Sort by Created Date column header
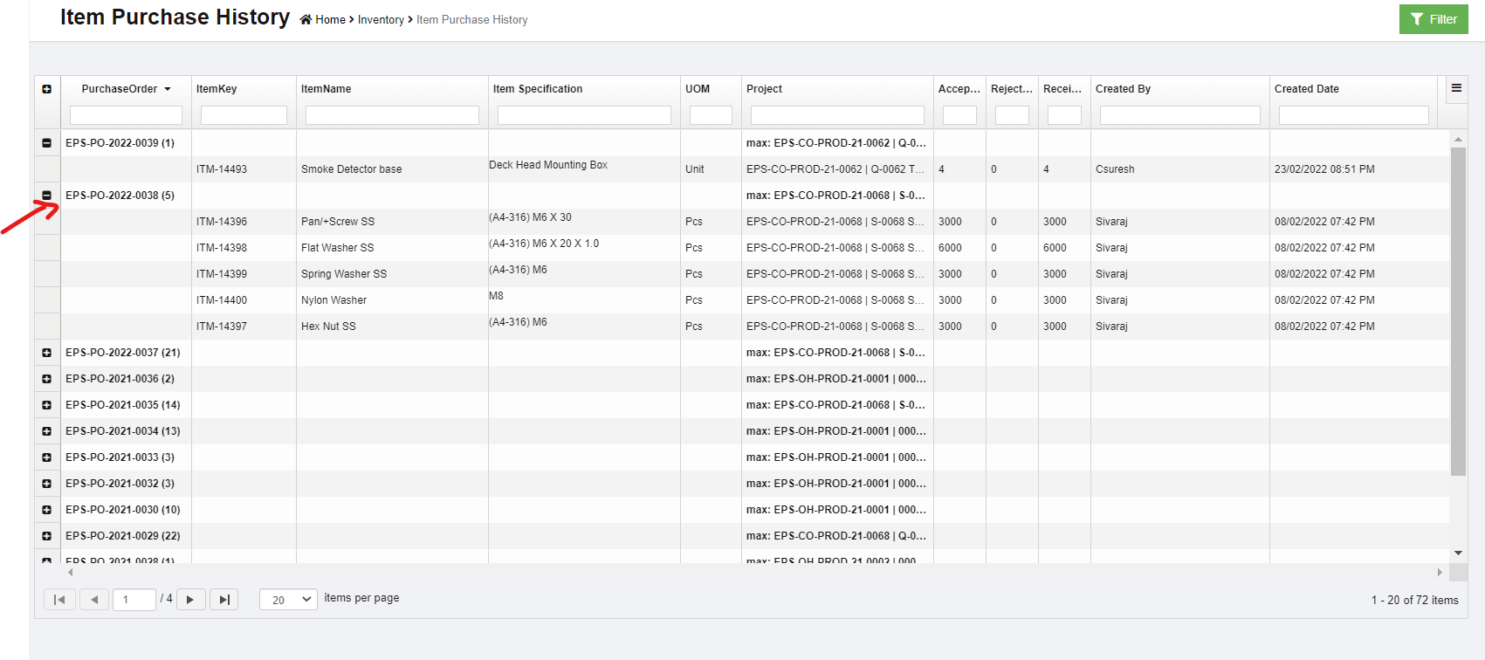 click(x=1306, y=89)
